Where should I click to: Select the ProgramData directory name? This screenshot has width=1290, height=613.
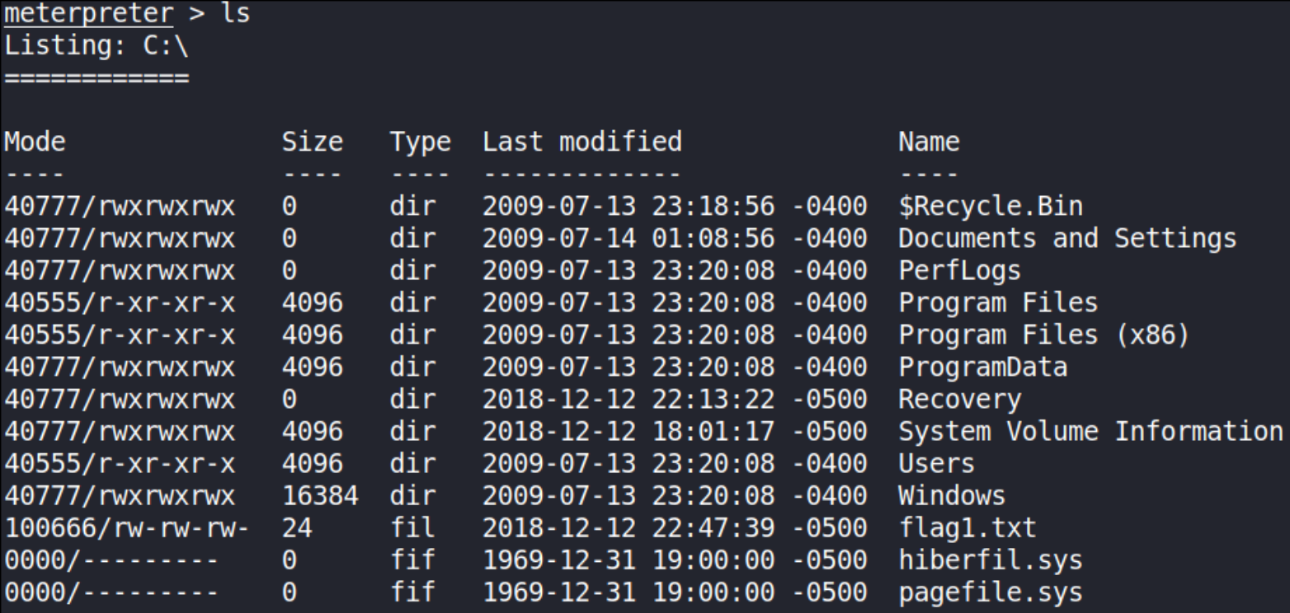click(x=982, y=367)
